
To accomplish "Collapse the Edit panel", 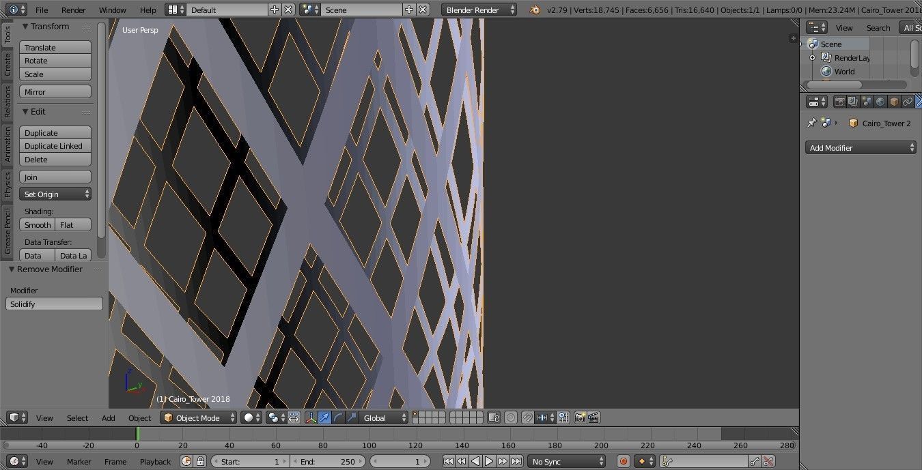I will tap(25, 111).
